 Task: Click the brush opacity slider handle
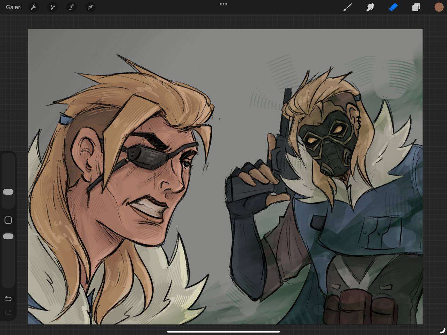point(8,236)
